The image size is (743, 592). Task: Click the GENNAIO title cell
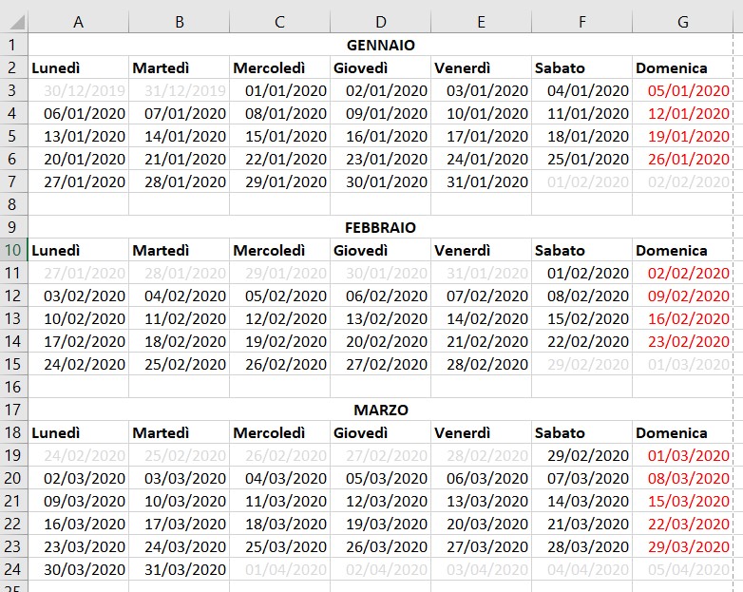coord(380,45)
